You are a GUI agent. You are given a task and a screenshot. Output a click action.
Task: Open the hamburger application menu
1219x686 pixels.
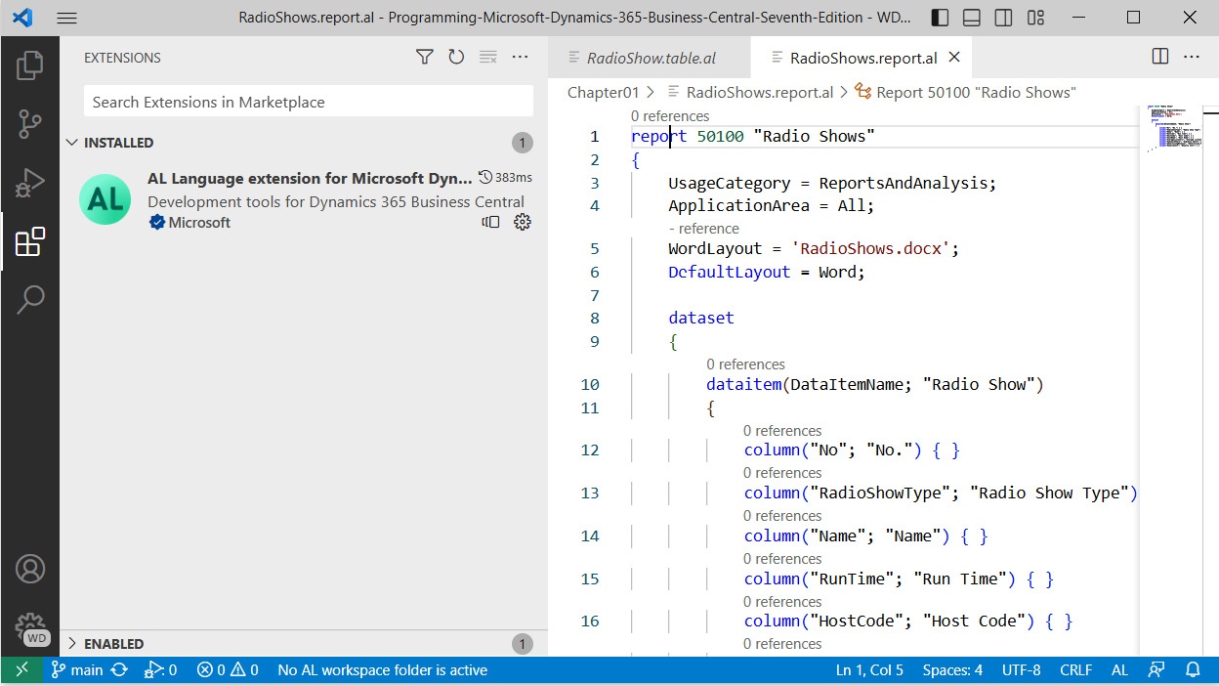(x=66, y=18)
